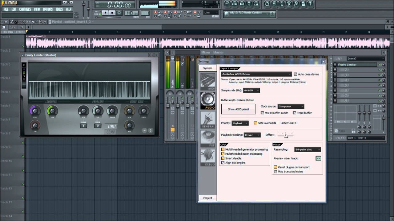The height and width of the screenshot is (221, 394).
Task: Open the Resampling 64-point sinc dropdown
Action: tap(307, 149)
